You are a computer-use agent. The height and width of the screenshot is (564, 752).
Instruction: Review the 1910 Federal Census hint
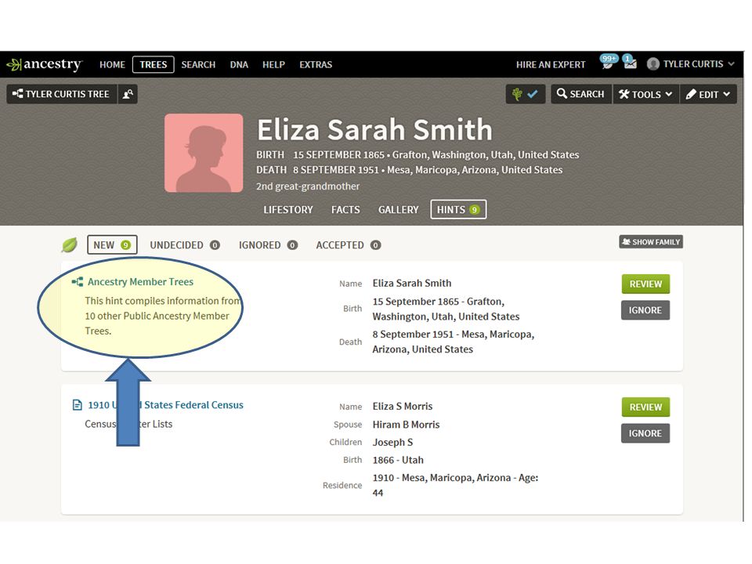click(x=645, y=407)
